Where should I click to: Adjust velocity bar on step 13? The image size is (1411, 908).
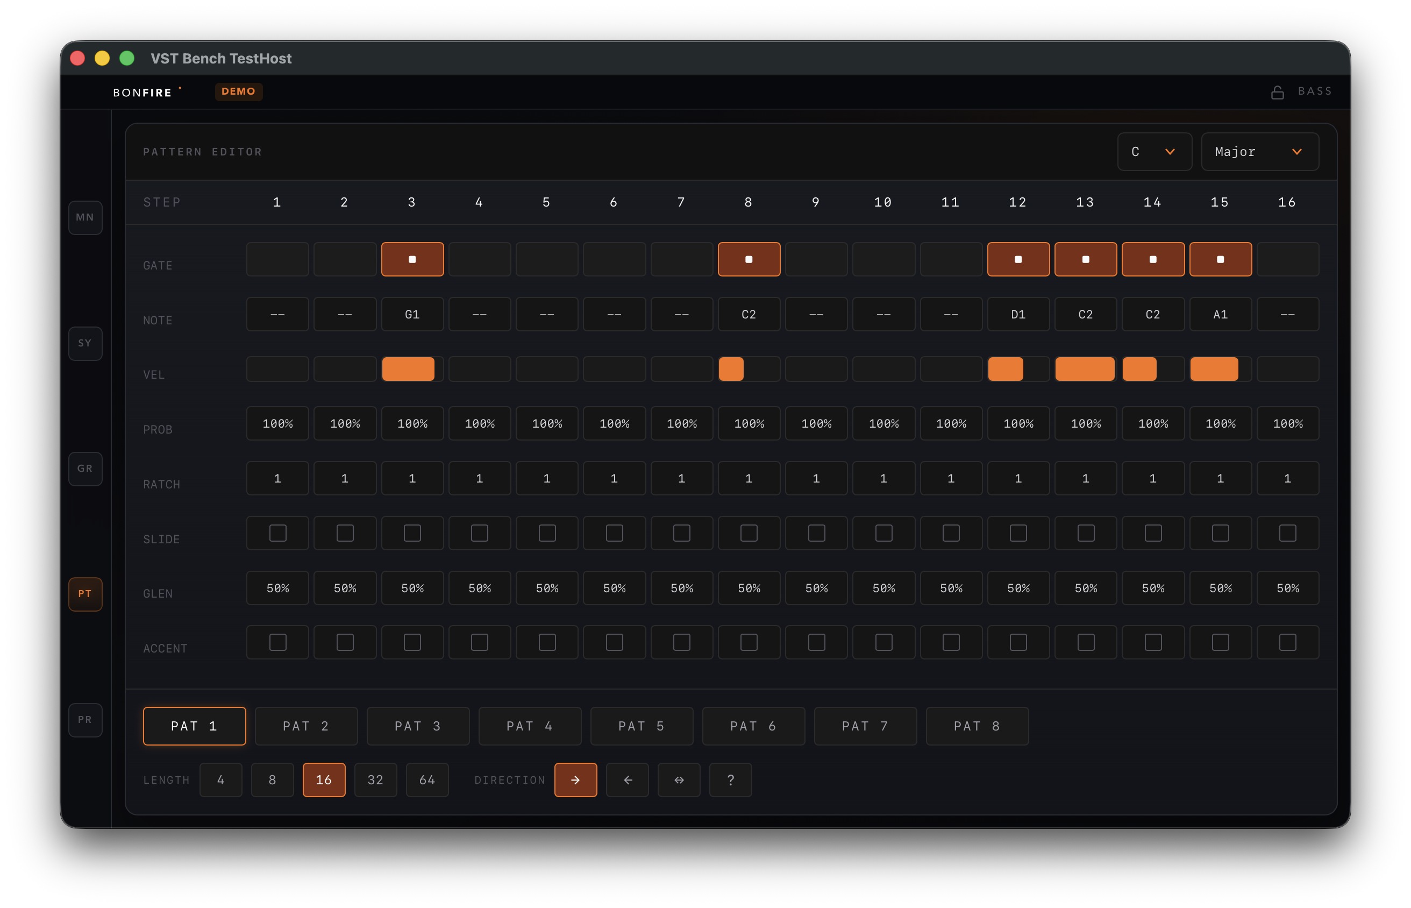1085,369
